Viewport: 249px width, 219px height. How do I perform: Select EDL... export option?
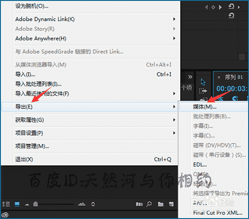tap(214, 165)
